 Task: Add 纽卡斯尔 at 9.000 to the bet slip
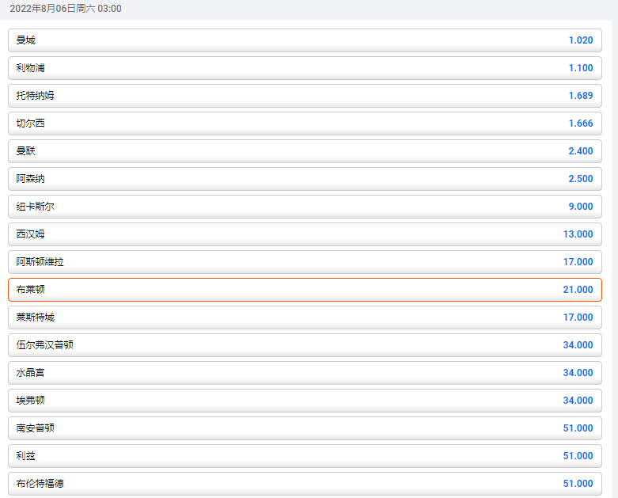(x=305, y=207)
